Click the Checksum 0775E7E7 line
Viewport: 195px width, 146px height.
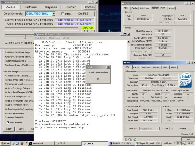[x=50, y=121]
